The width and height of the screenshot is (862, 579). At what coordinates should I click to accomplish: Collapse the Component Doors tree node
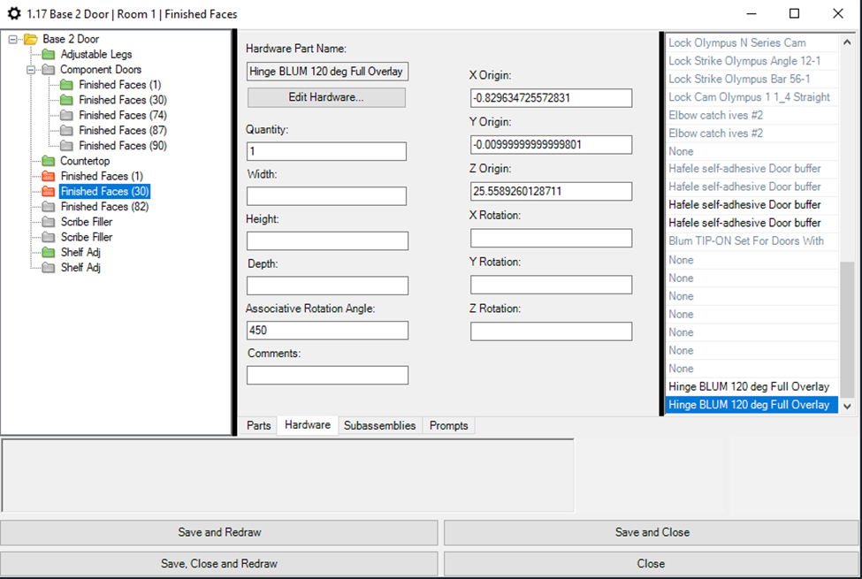(30, 69)
